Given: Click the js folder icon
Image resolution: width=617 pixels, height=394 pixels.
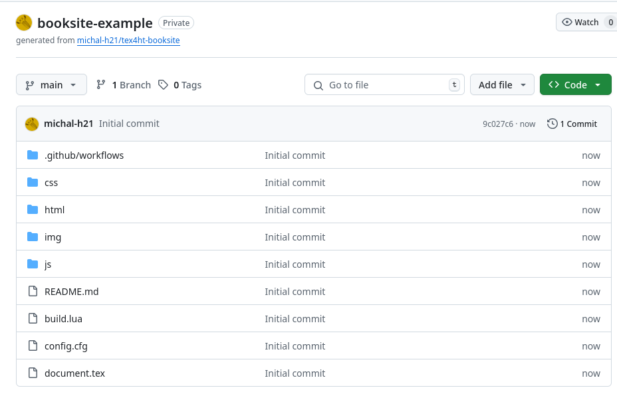Looking at the screenshot, I should 33,264.
